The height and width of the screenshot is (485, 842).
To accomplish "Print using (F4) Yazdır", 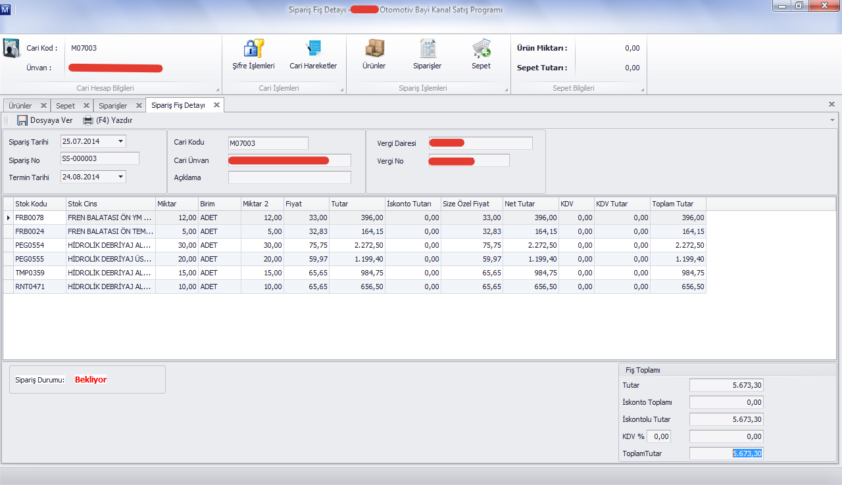I will tap(108, 120).
